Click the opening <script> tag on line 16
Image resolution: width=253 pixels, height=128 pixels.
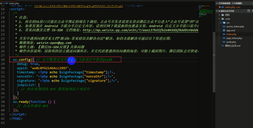point(17,9)
